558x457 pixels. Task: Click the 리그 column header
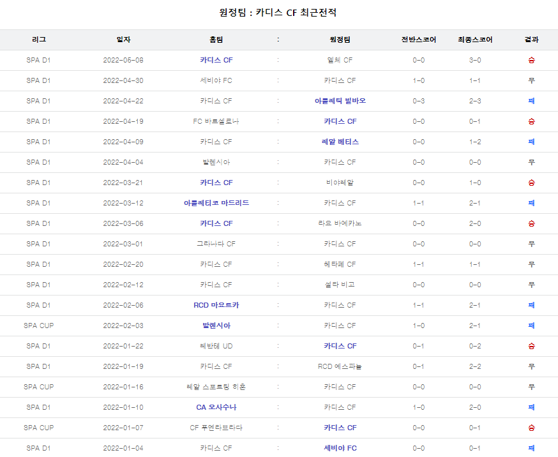pyautogui.click(x=39, y=40)
